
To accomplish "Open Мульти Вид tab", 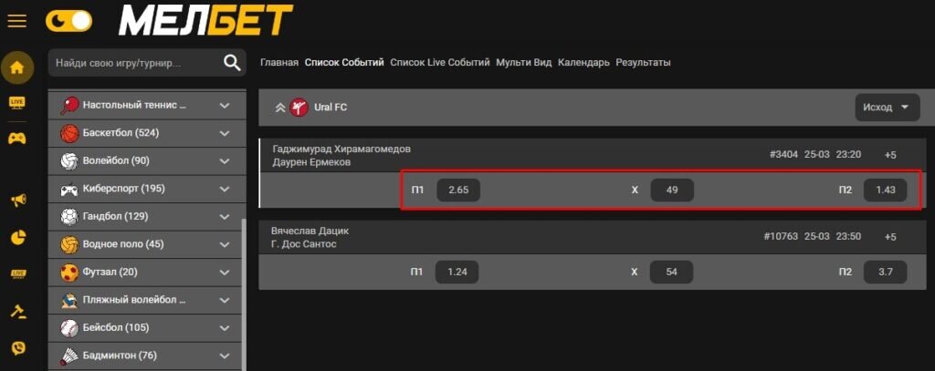I will (523, 63).
